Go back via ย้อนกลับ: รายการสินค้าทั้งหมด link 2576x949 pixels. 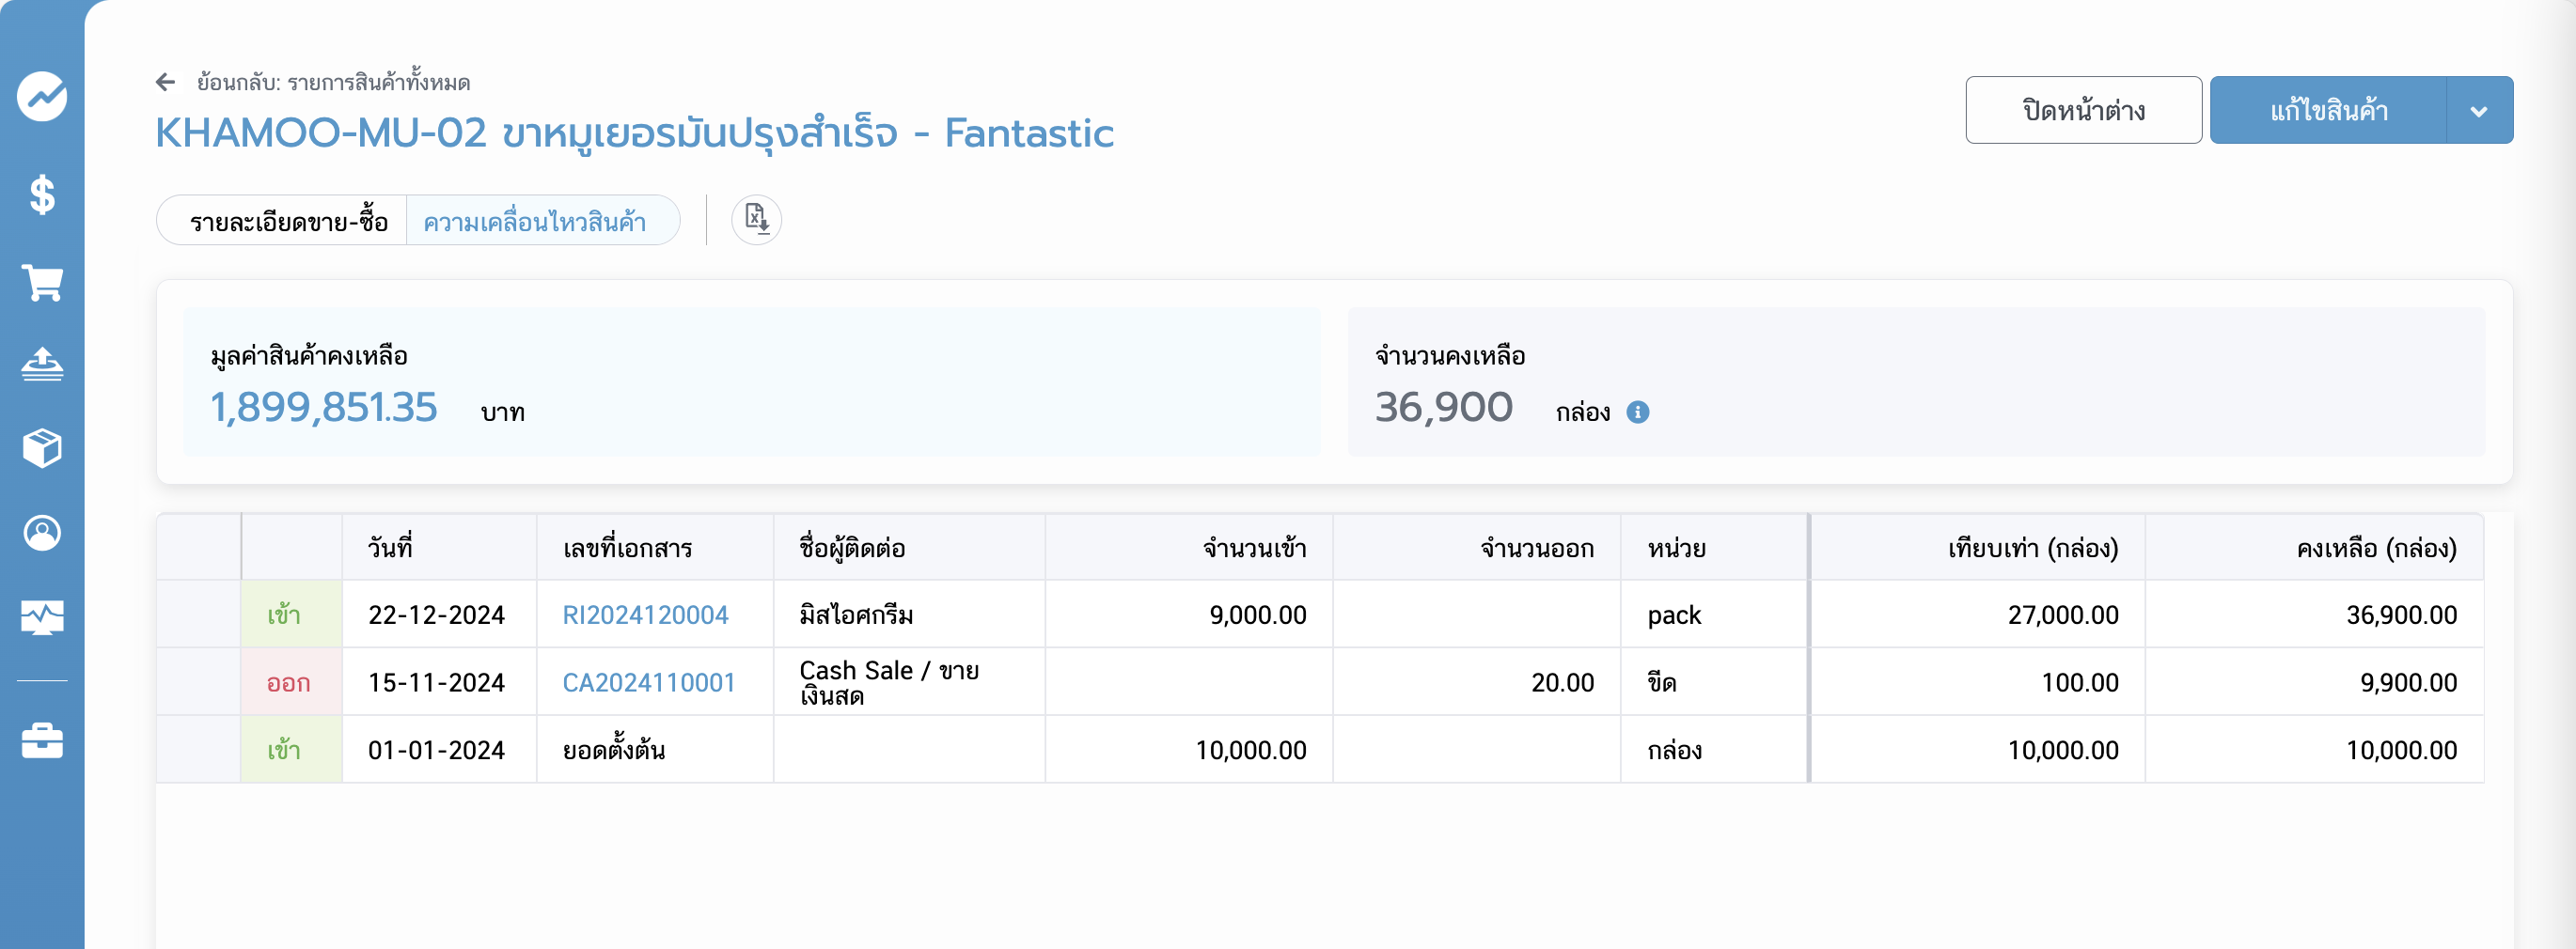[333, 82]
